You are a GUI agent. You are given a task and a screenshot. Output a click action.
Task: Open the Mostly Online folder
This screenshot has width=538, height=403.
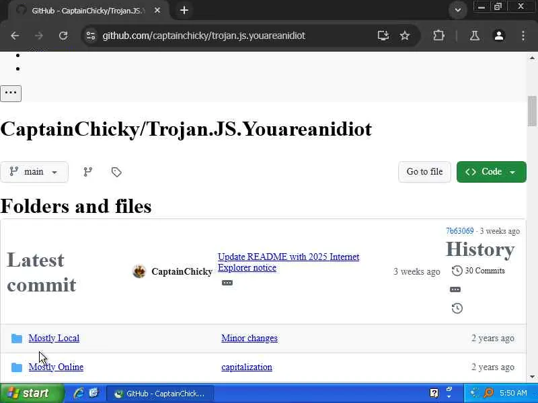56,367
